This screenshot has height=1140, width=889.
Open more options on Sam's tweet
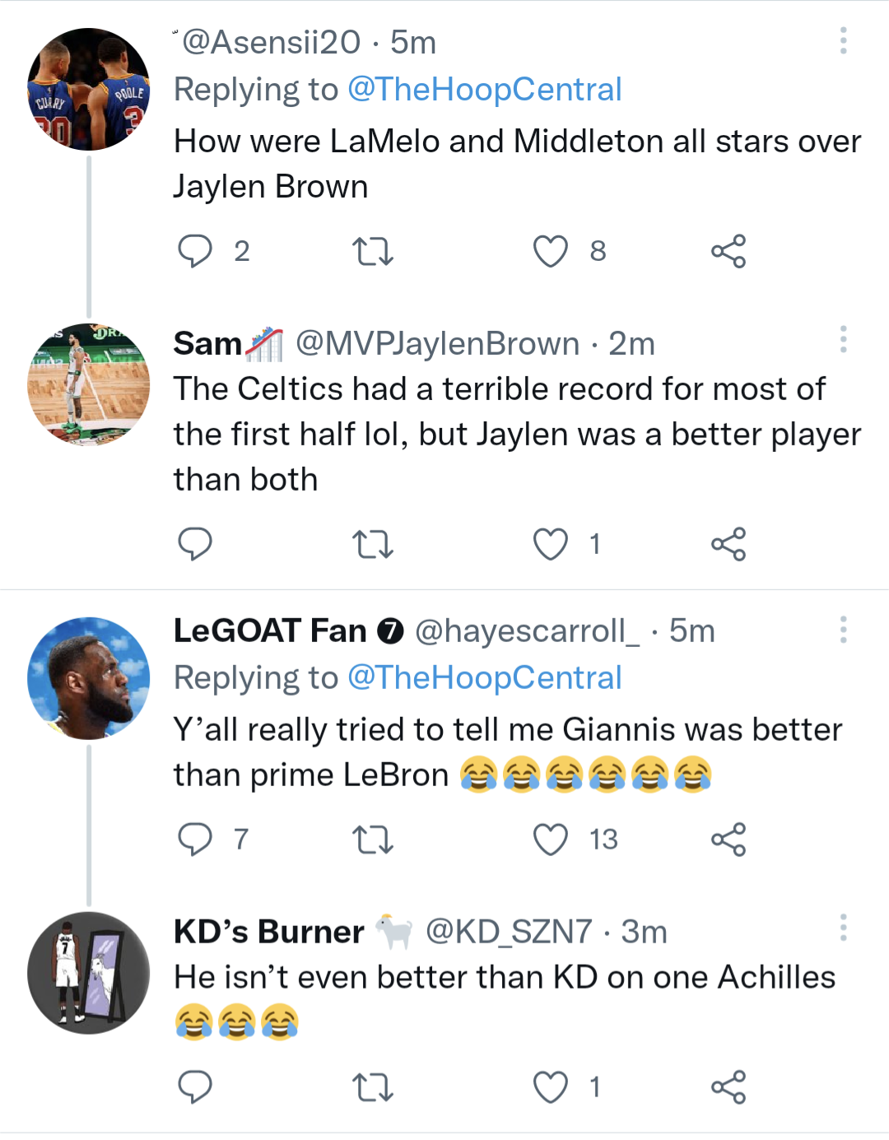coord(843,339)
